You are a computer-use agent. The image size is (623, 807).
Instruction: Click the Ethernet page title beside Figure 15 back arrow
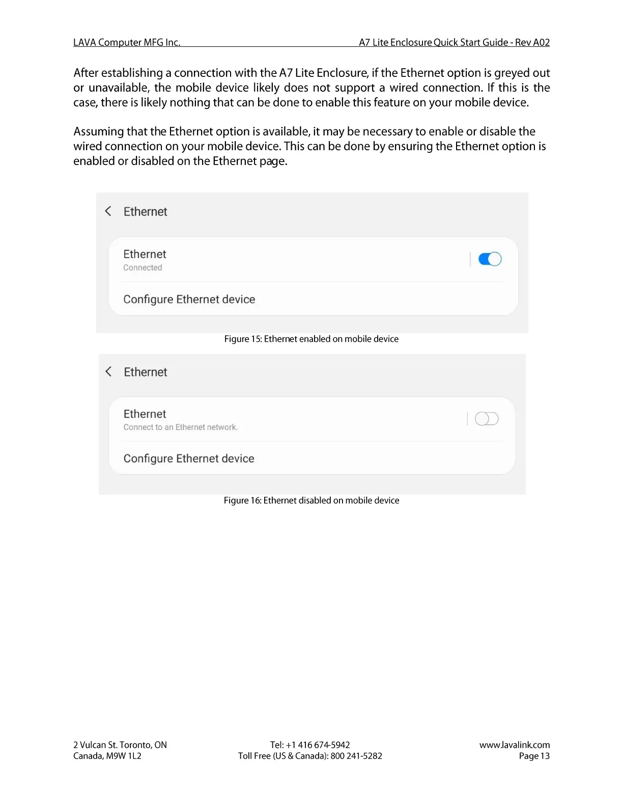pos(146,212)
